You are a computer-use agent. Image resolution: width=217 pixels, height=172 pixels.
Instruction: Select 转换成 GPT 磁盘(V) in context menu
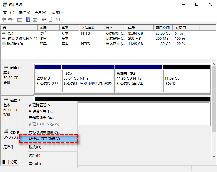point(45,139)
